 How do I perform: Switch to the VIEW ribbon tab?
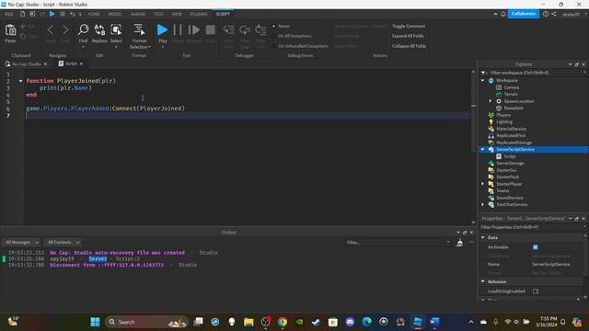point(177,14)
